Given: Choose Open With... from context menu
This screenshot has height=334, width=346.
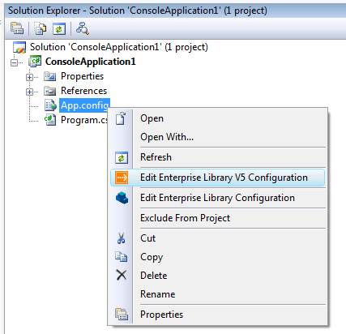Looking at the screenshot, I should [167, 137].
